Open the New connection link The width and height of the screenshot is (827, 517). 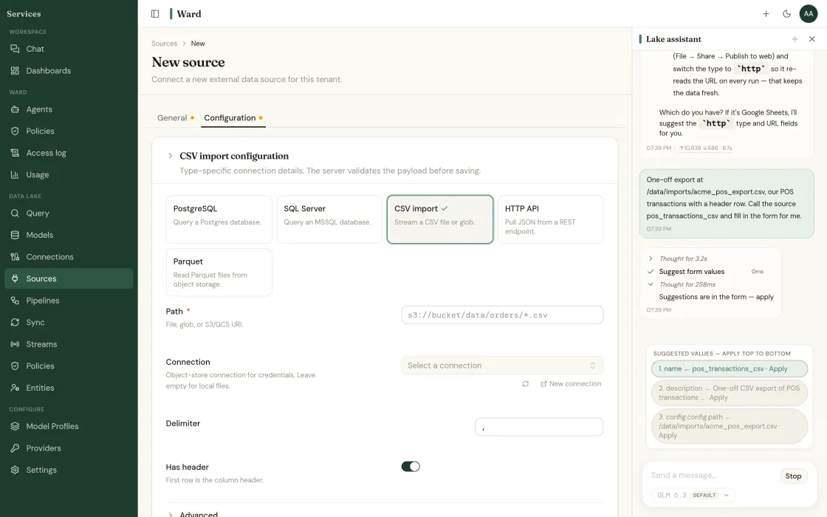click(571, 383)
